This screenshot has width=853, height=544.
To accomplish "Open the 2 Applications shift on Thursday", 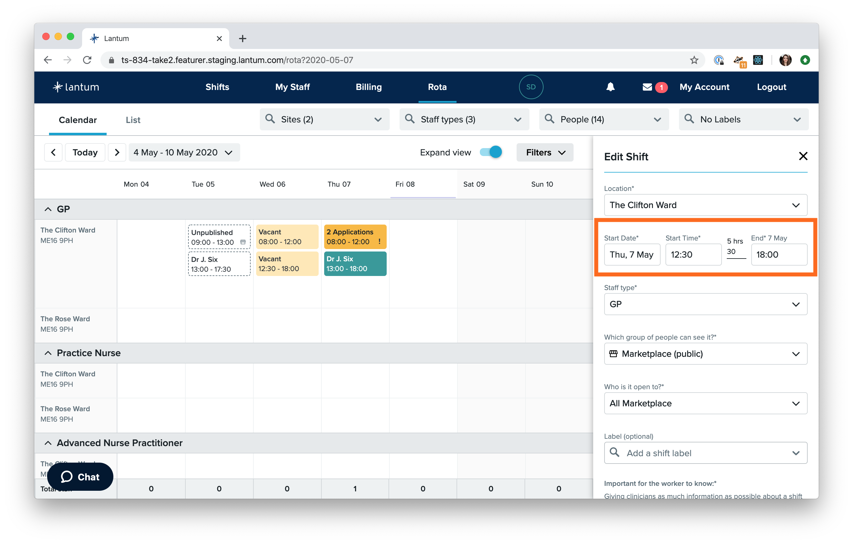I will tap(355, 237).
